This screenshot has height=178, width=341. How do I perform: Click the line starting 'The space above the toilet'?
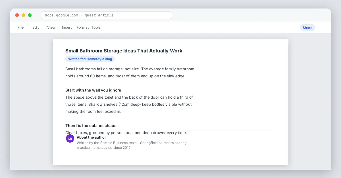[x=129, y=97]
